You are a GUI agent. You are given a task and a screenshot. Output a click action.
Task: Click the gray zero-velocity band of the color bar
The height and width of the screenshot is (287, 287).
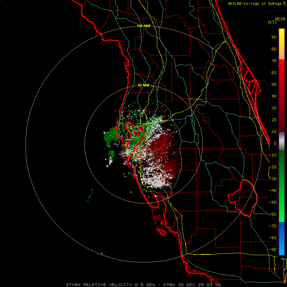pyautogui.click(x=282, y=141)
